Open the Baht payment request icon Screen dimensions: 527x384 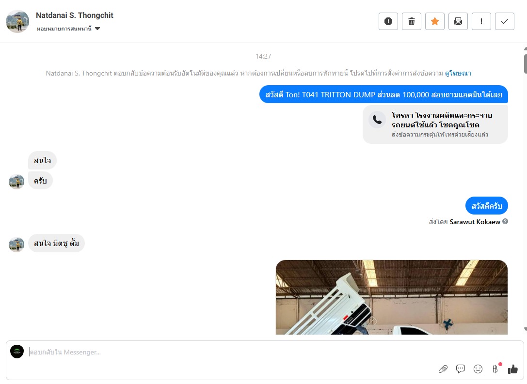495,369
